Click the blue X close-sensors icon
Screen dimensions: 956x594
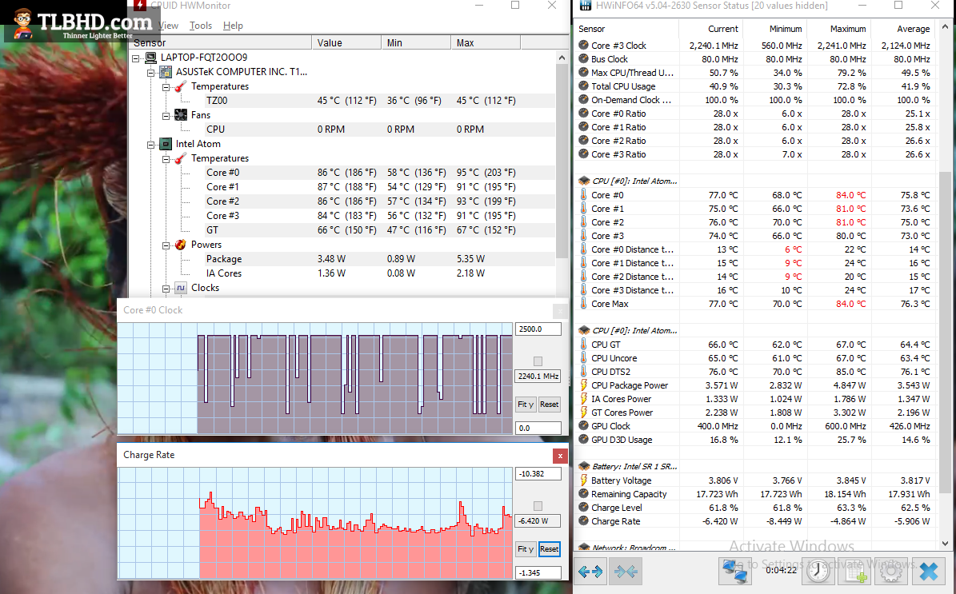(929, 572)
